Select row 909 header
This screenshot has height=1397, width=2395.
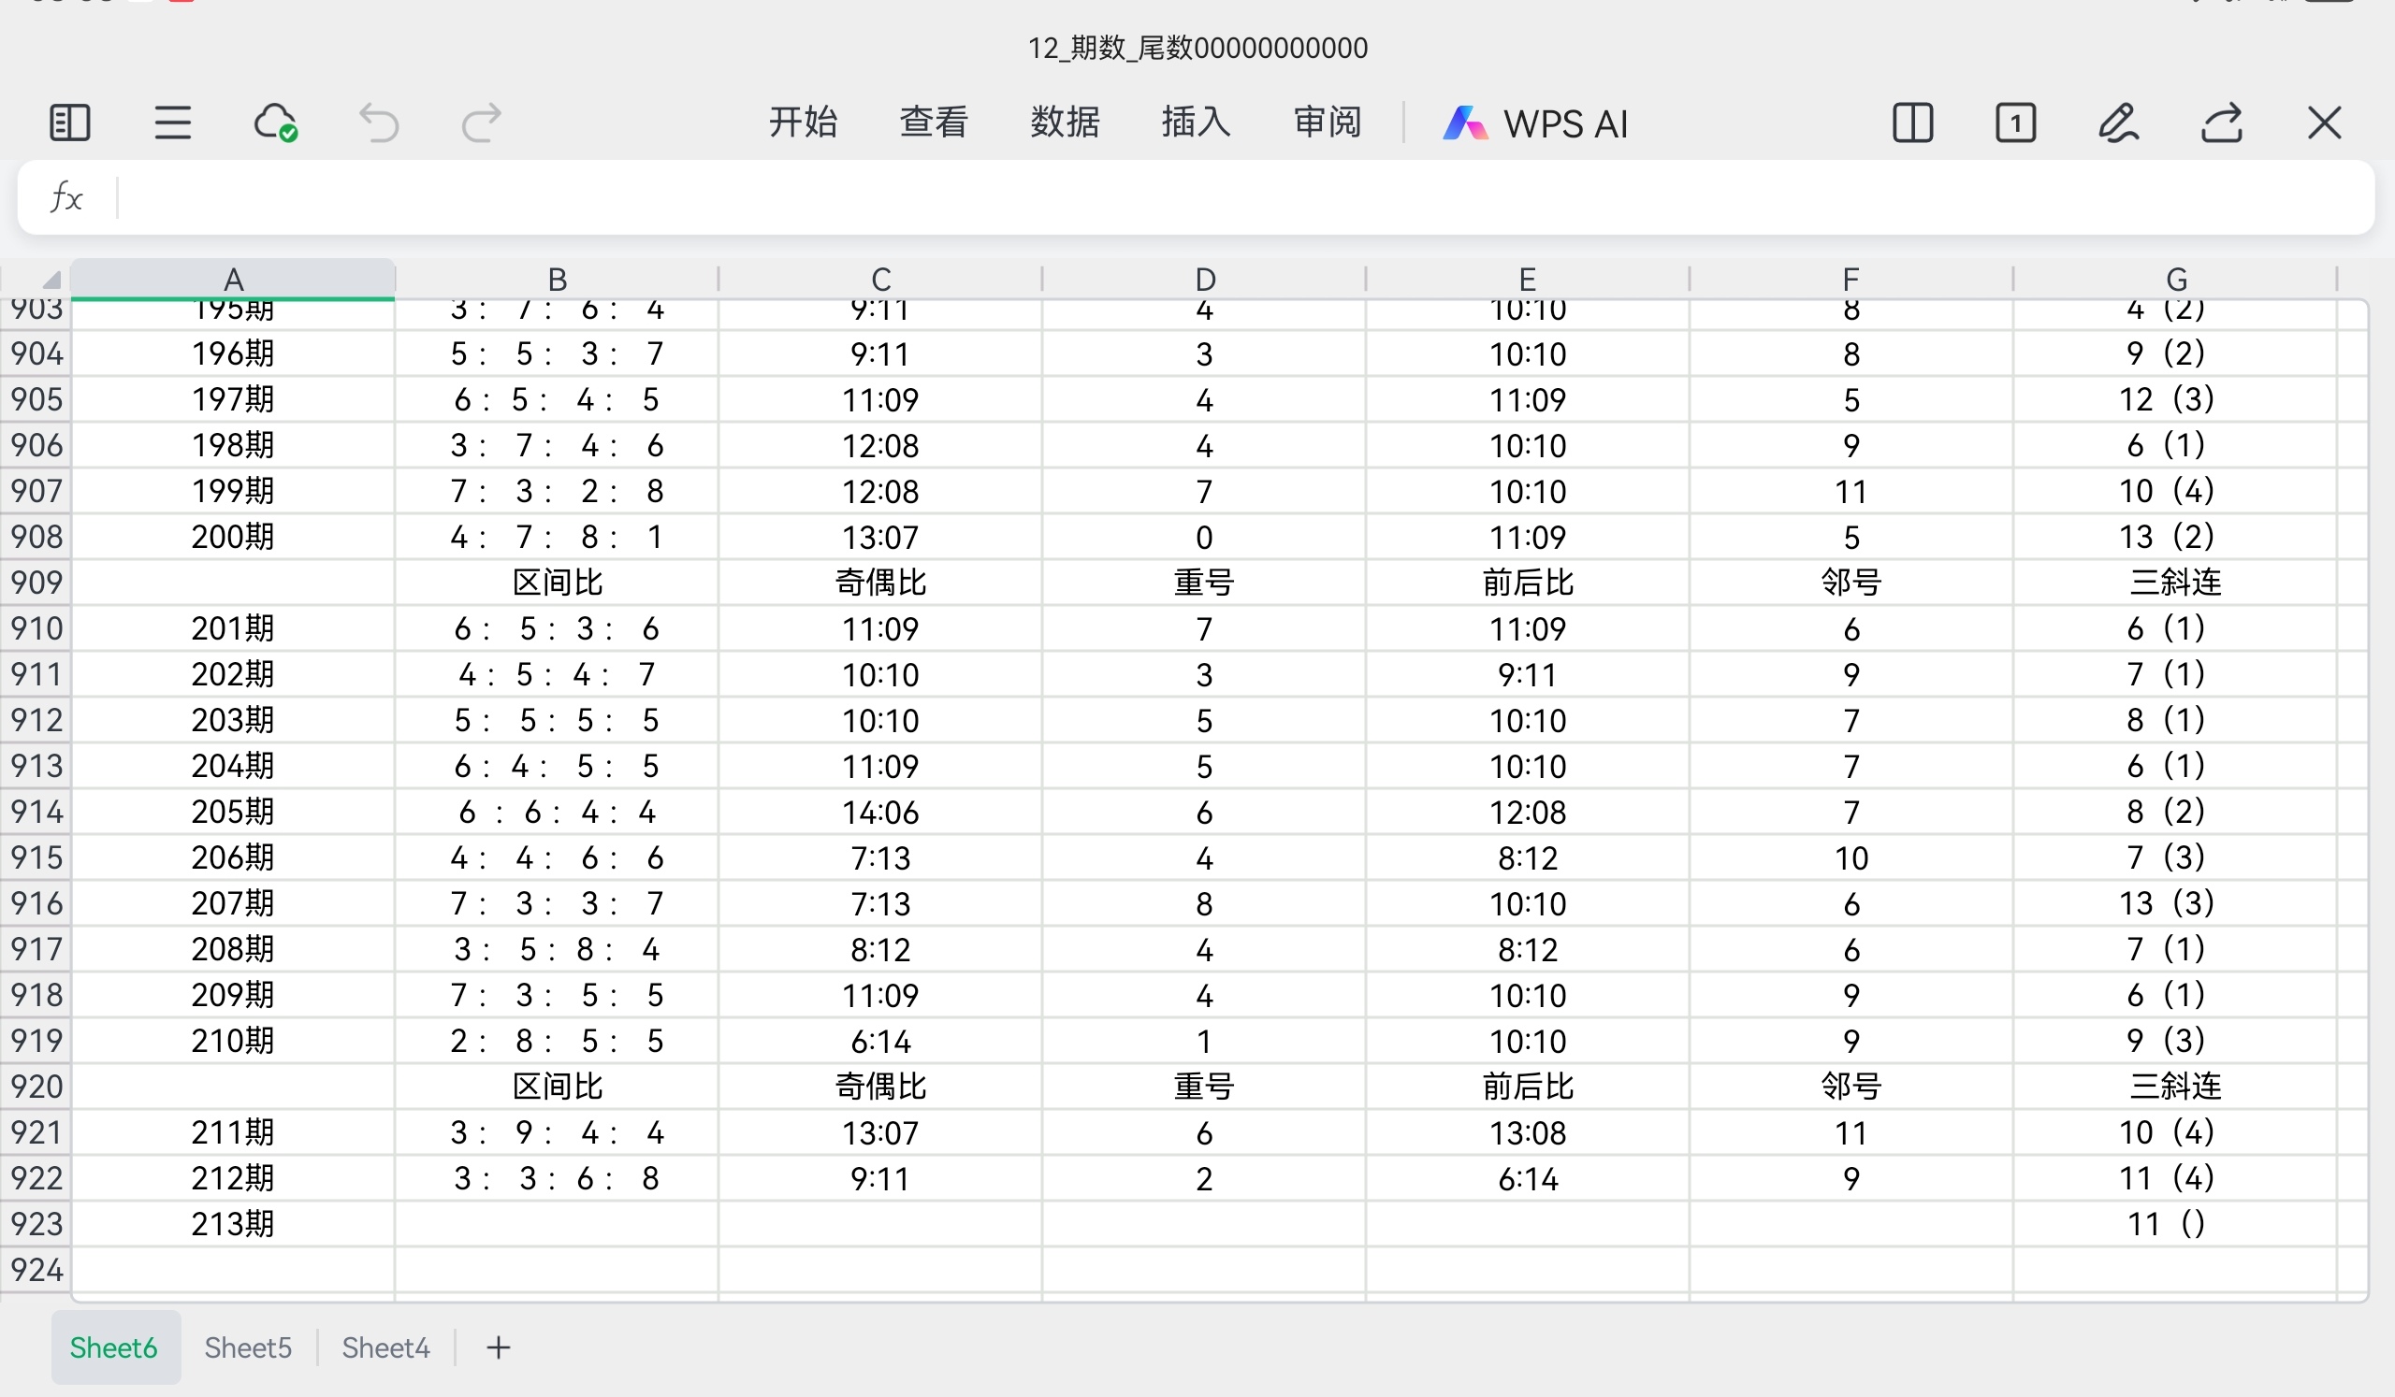pyautogui.click(x=36, y=583)
